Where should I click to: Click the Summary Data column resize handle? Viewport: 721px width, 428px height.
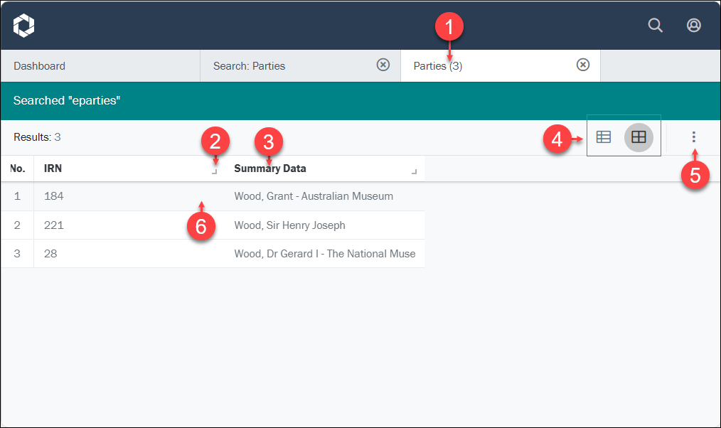click(x=414, y=172)
